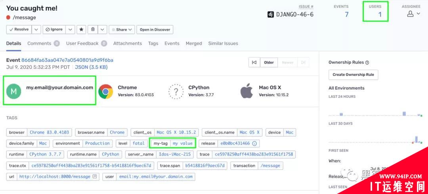Switch to the Attachments tab
The width and height of the screenshot is (428, 194).
[x=128, y=44]
